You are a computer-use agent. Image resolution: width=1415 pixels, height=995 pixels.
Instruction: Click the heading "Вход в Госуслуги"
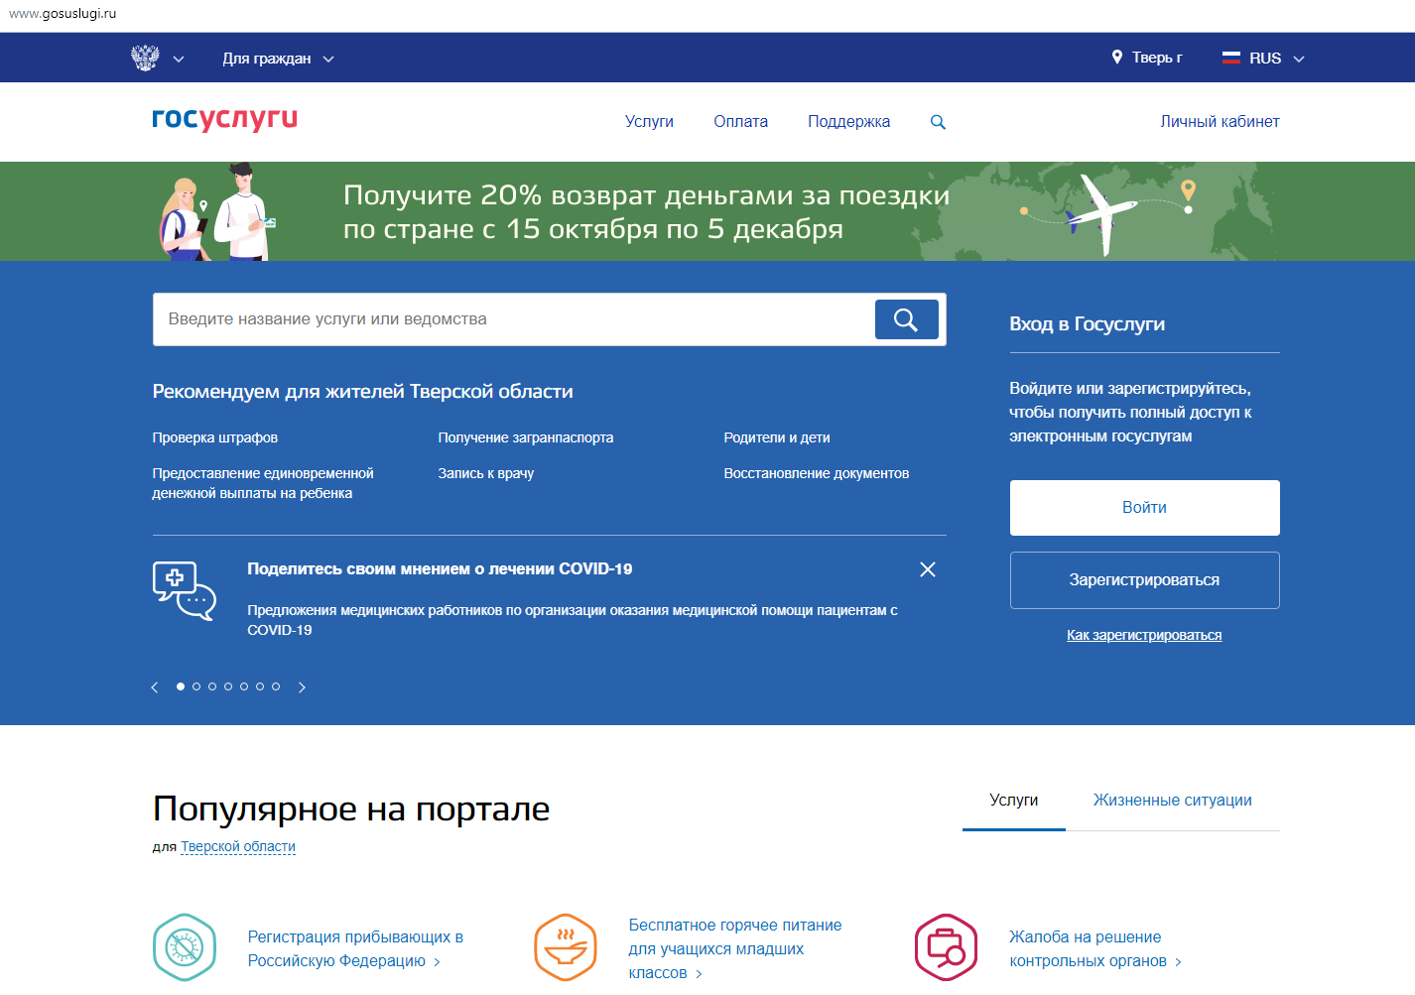[1088, 324]
